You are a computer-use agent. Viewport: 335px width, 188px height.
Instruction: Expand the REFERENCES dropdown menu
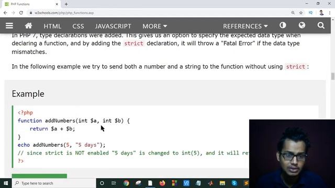click(x=245, y=26)
